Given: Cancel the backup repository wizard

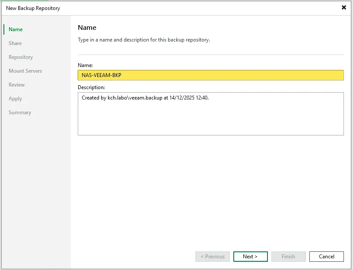Looking at the screenshot, I should [x=326, y=257].
